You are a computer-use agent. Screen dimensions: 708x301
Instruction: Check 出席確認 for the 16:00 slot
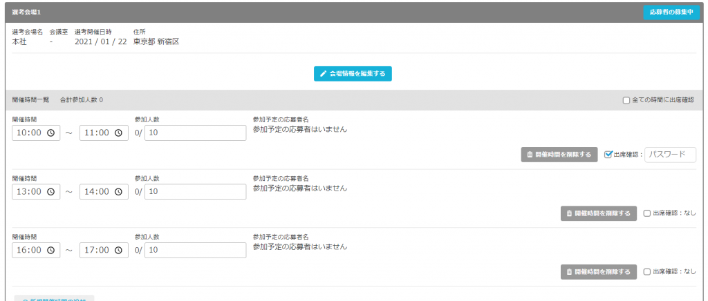(x=647, y=271)
